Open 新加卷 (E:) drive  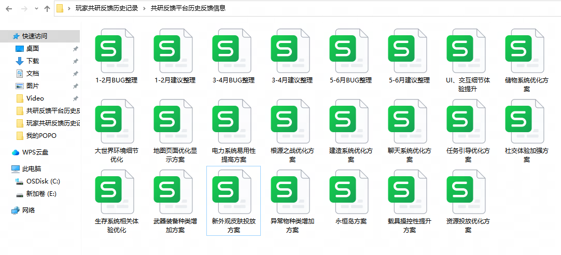[x=40, y=194]
